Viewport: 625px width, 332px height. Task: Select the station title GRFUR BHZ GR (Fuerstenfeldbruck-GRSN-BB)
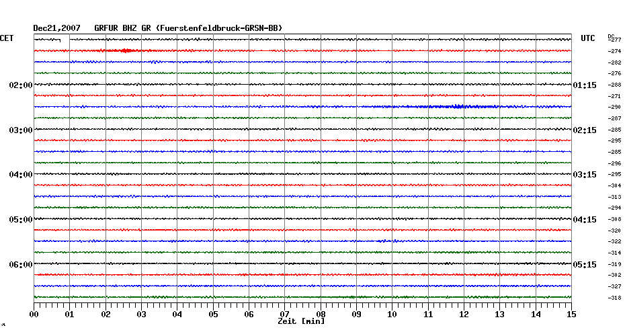point(188,28)
